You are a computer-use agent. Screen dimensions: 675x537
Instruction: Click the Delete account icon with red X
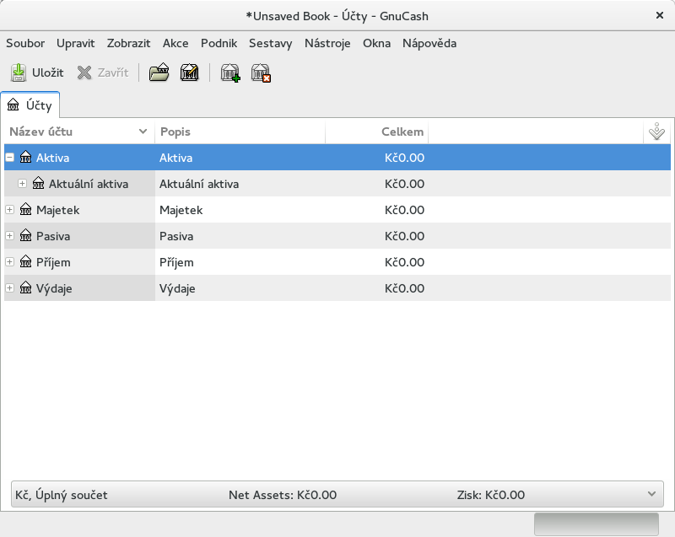(261, 73)
